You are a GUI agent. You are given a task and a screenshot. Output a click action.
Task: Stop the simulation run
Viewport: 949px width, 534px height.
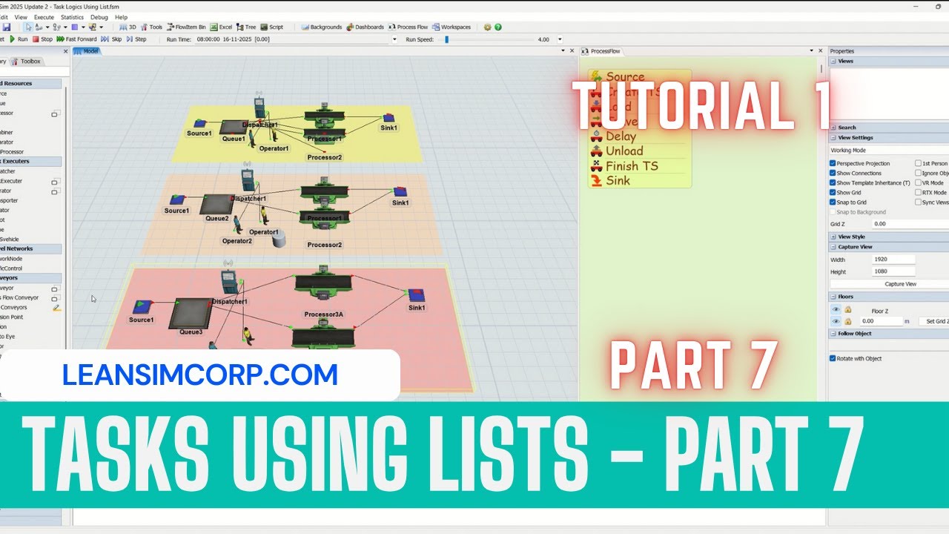click(x=42, y=39)
